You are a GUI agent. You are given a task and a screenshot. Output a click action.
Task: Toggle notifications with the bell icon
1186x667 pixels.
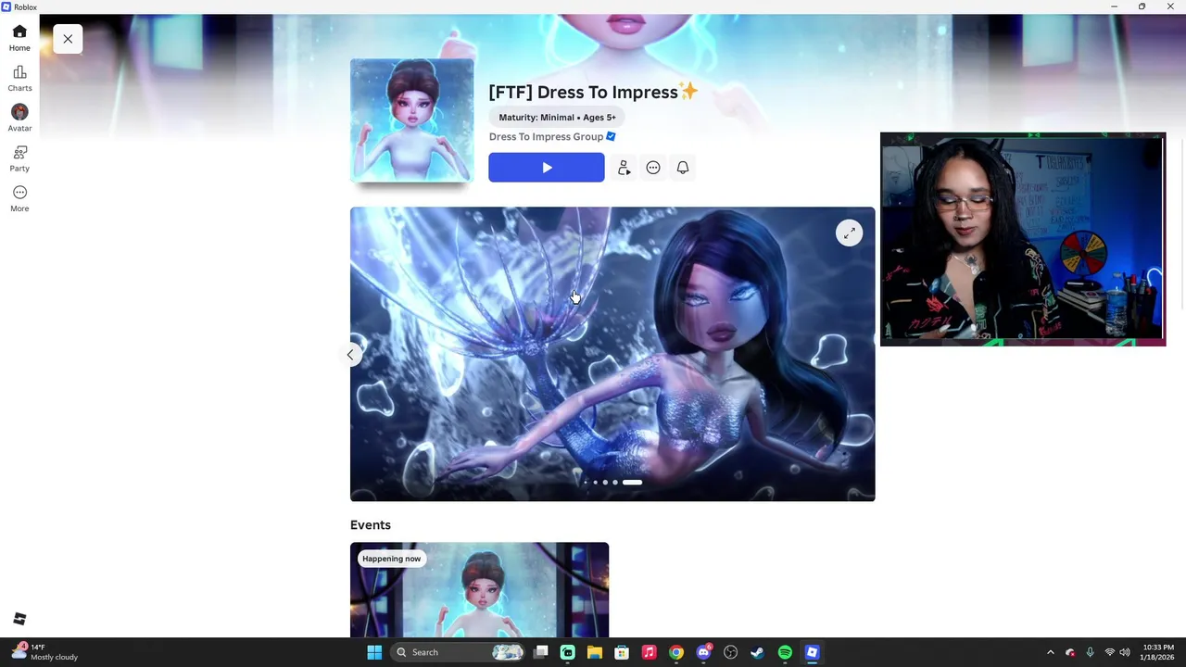683,168
